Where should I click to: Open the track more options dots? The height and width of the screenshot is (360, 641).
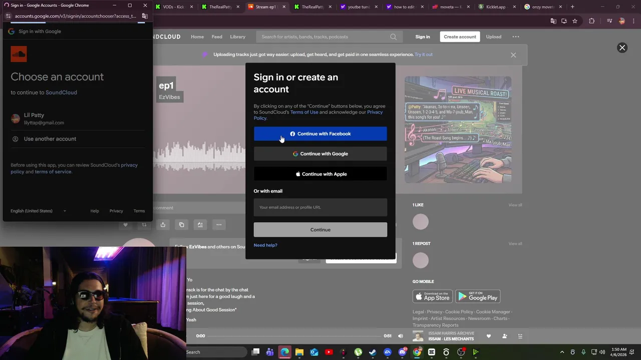(x=219, y=225)
